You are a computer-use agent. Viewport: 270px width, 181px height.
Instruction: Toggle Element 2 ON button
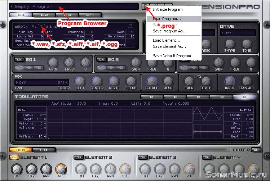click(x=79, y=157)
